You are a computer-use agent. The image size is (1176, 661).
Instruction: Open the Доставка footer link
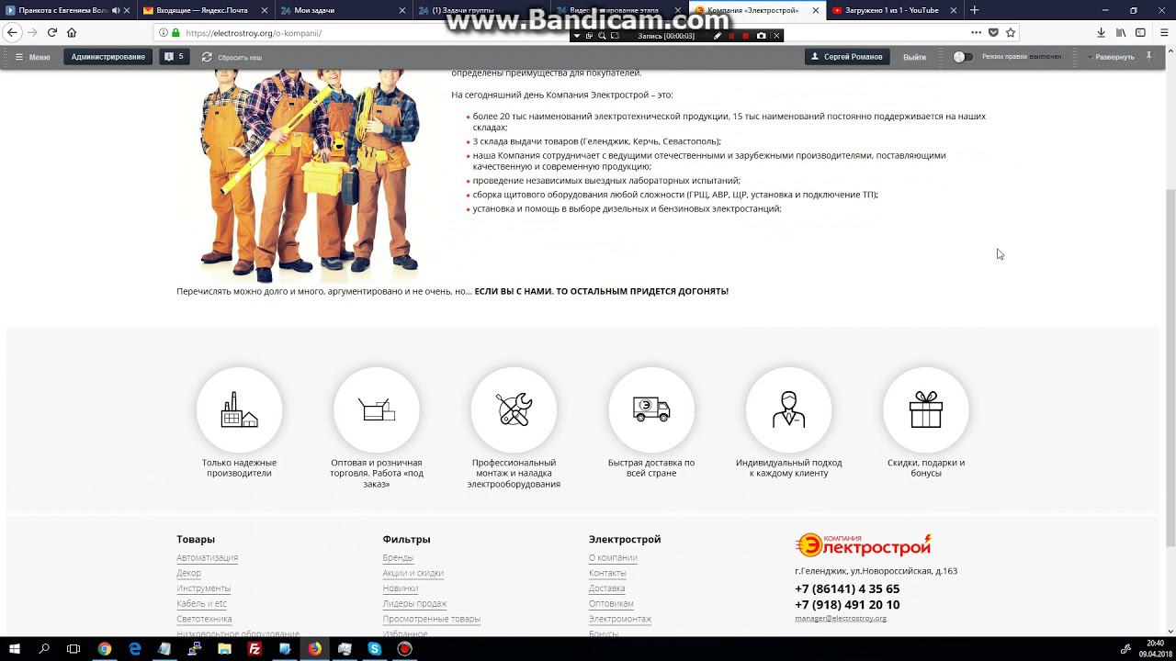tap(606, 588)
